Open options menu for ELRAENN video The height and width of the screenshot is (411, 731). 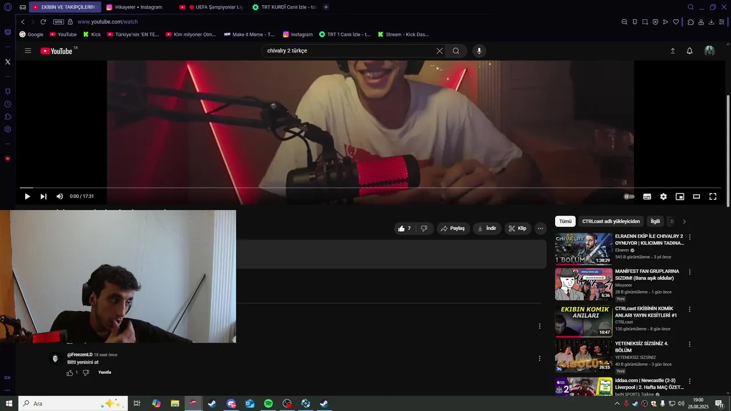tap(689, 237)
